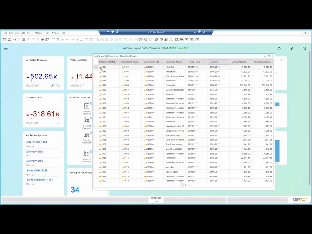Click the cross-arrows toolbar icon
Screen dimensions: 312x234
click(42, 40)
